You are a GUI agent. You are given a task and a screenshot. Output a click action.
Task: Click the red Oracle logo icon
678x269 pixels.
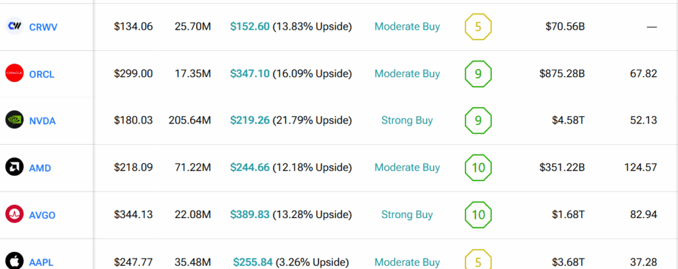[x=15, y=74]
